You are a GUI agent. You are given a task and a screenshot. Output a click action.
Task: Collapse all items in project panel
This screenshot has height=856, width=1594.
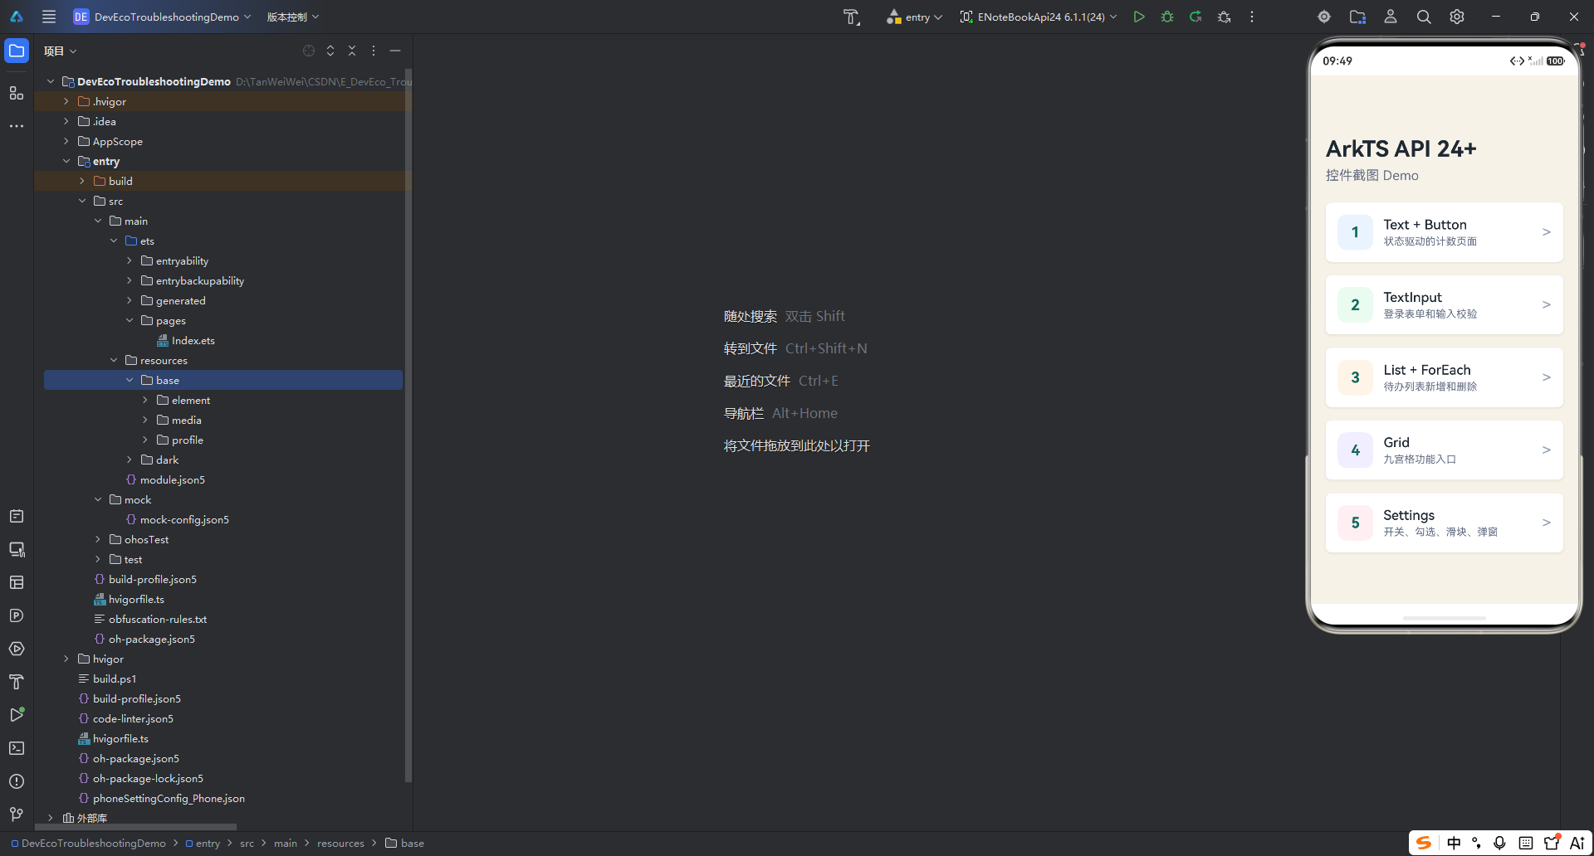[352, 51]
